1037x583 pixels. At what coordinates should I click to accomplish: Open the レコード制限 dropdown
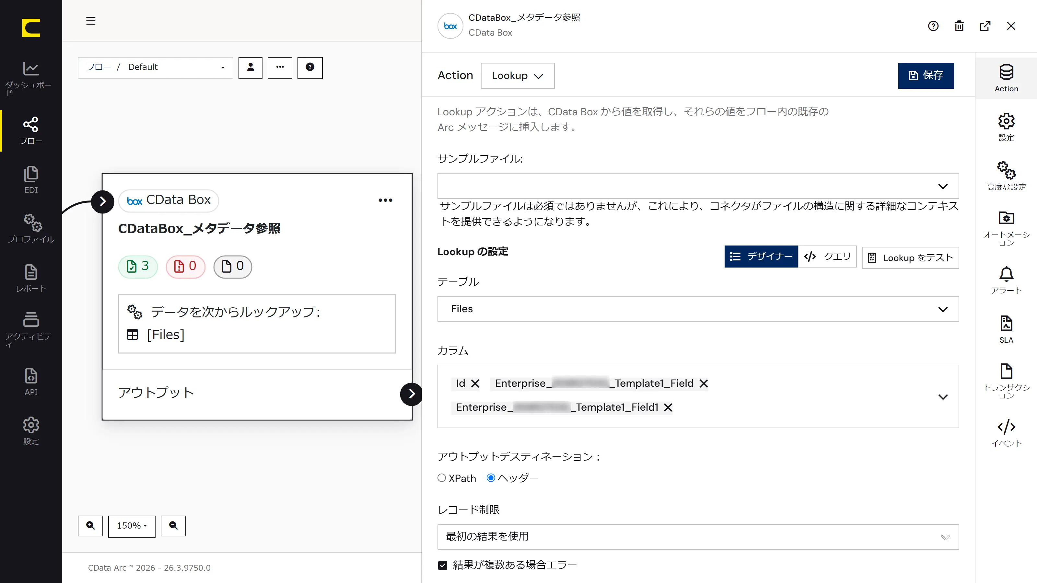coord(698,537)
